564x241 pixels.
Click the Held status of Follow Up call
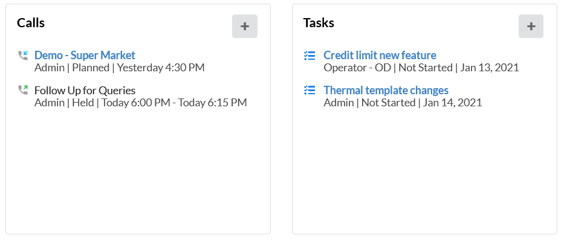coord(83,103)
